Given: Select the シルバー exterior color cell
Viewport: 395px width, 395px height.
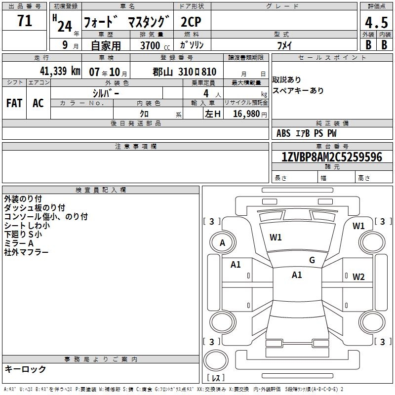Looking at the screenshot, I should (106, 93).
